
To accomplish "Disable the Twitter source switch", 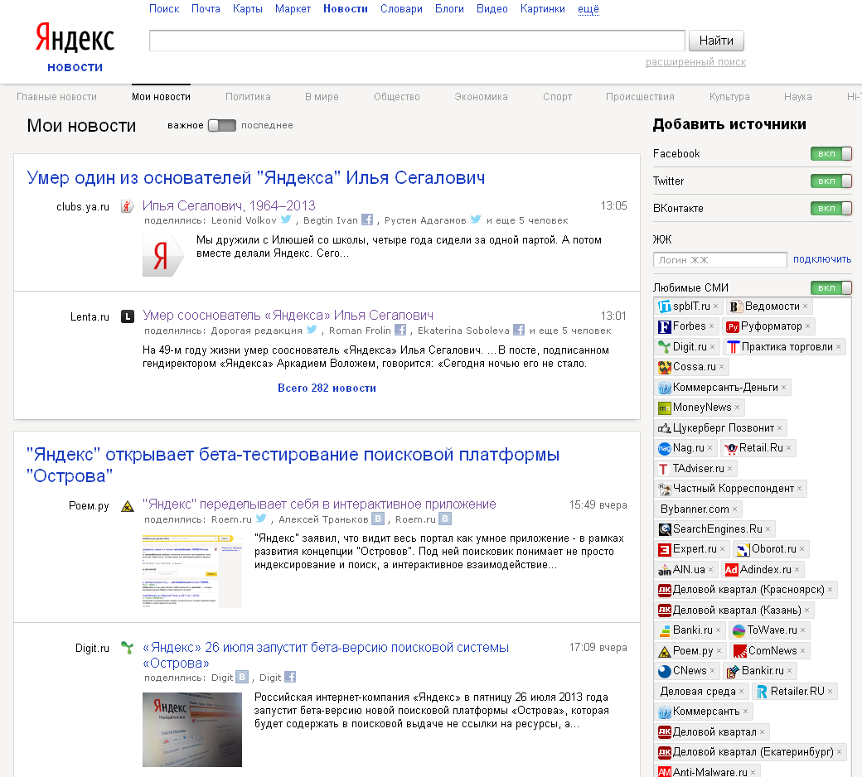I will click(x=831, y=181).
